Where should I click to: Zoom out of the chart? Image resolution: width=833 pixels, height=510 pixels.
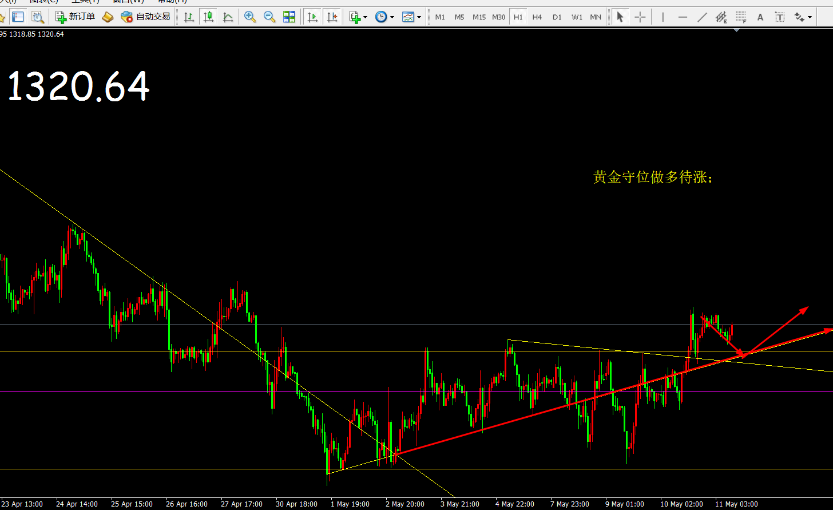pyautogui.click(x=269, y=17)
